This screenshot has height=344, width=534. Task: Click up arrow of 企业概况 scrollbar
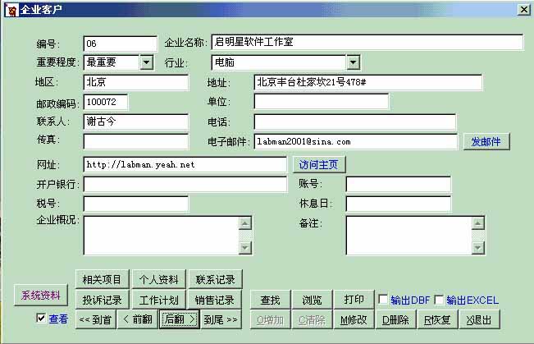pos(245,223)
